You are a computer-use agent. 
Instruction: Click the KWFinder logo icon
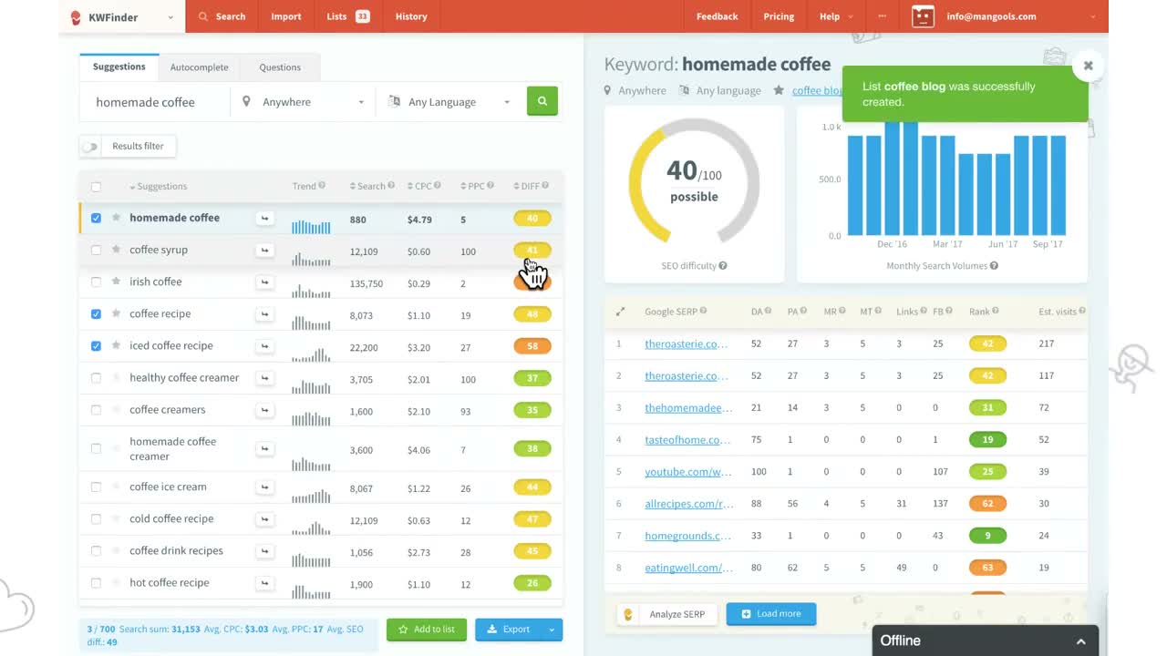tap(76, 16)
